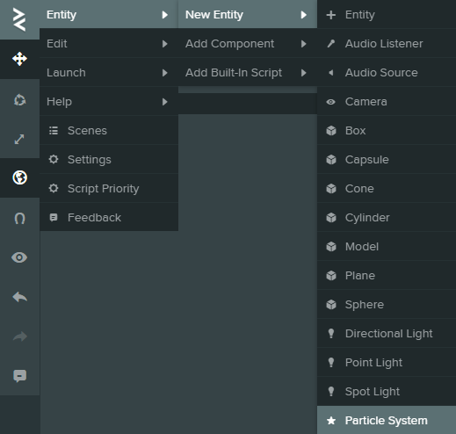Expand the Entity submenu arrow

165,15
